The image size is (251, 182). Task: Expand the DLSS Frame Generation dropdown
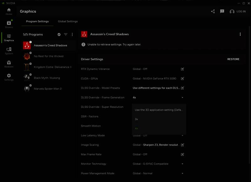point(182,97)
